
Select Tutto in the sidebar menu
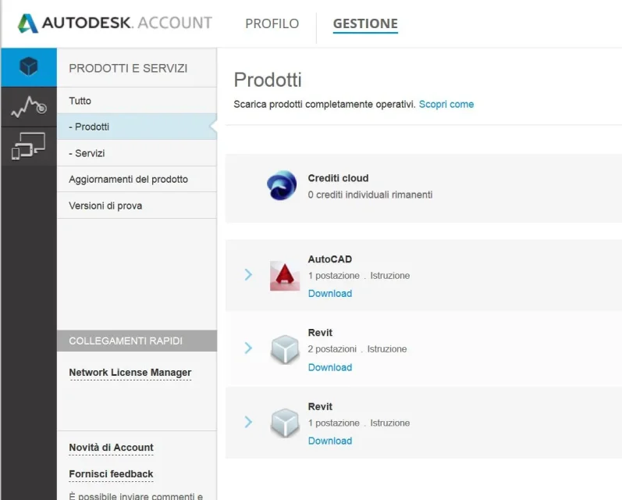coord(137,101)
